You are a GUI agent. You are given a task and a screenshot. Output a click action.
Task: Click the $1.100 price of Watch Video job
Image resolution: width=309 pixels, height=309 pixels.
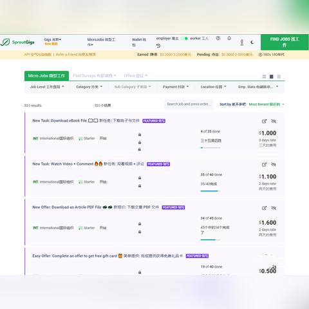[268, 176]
